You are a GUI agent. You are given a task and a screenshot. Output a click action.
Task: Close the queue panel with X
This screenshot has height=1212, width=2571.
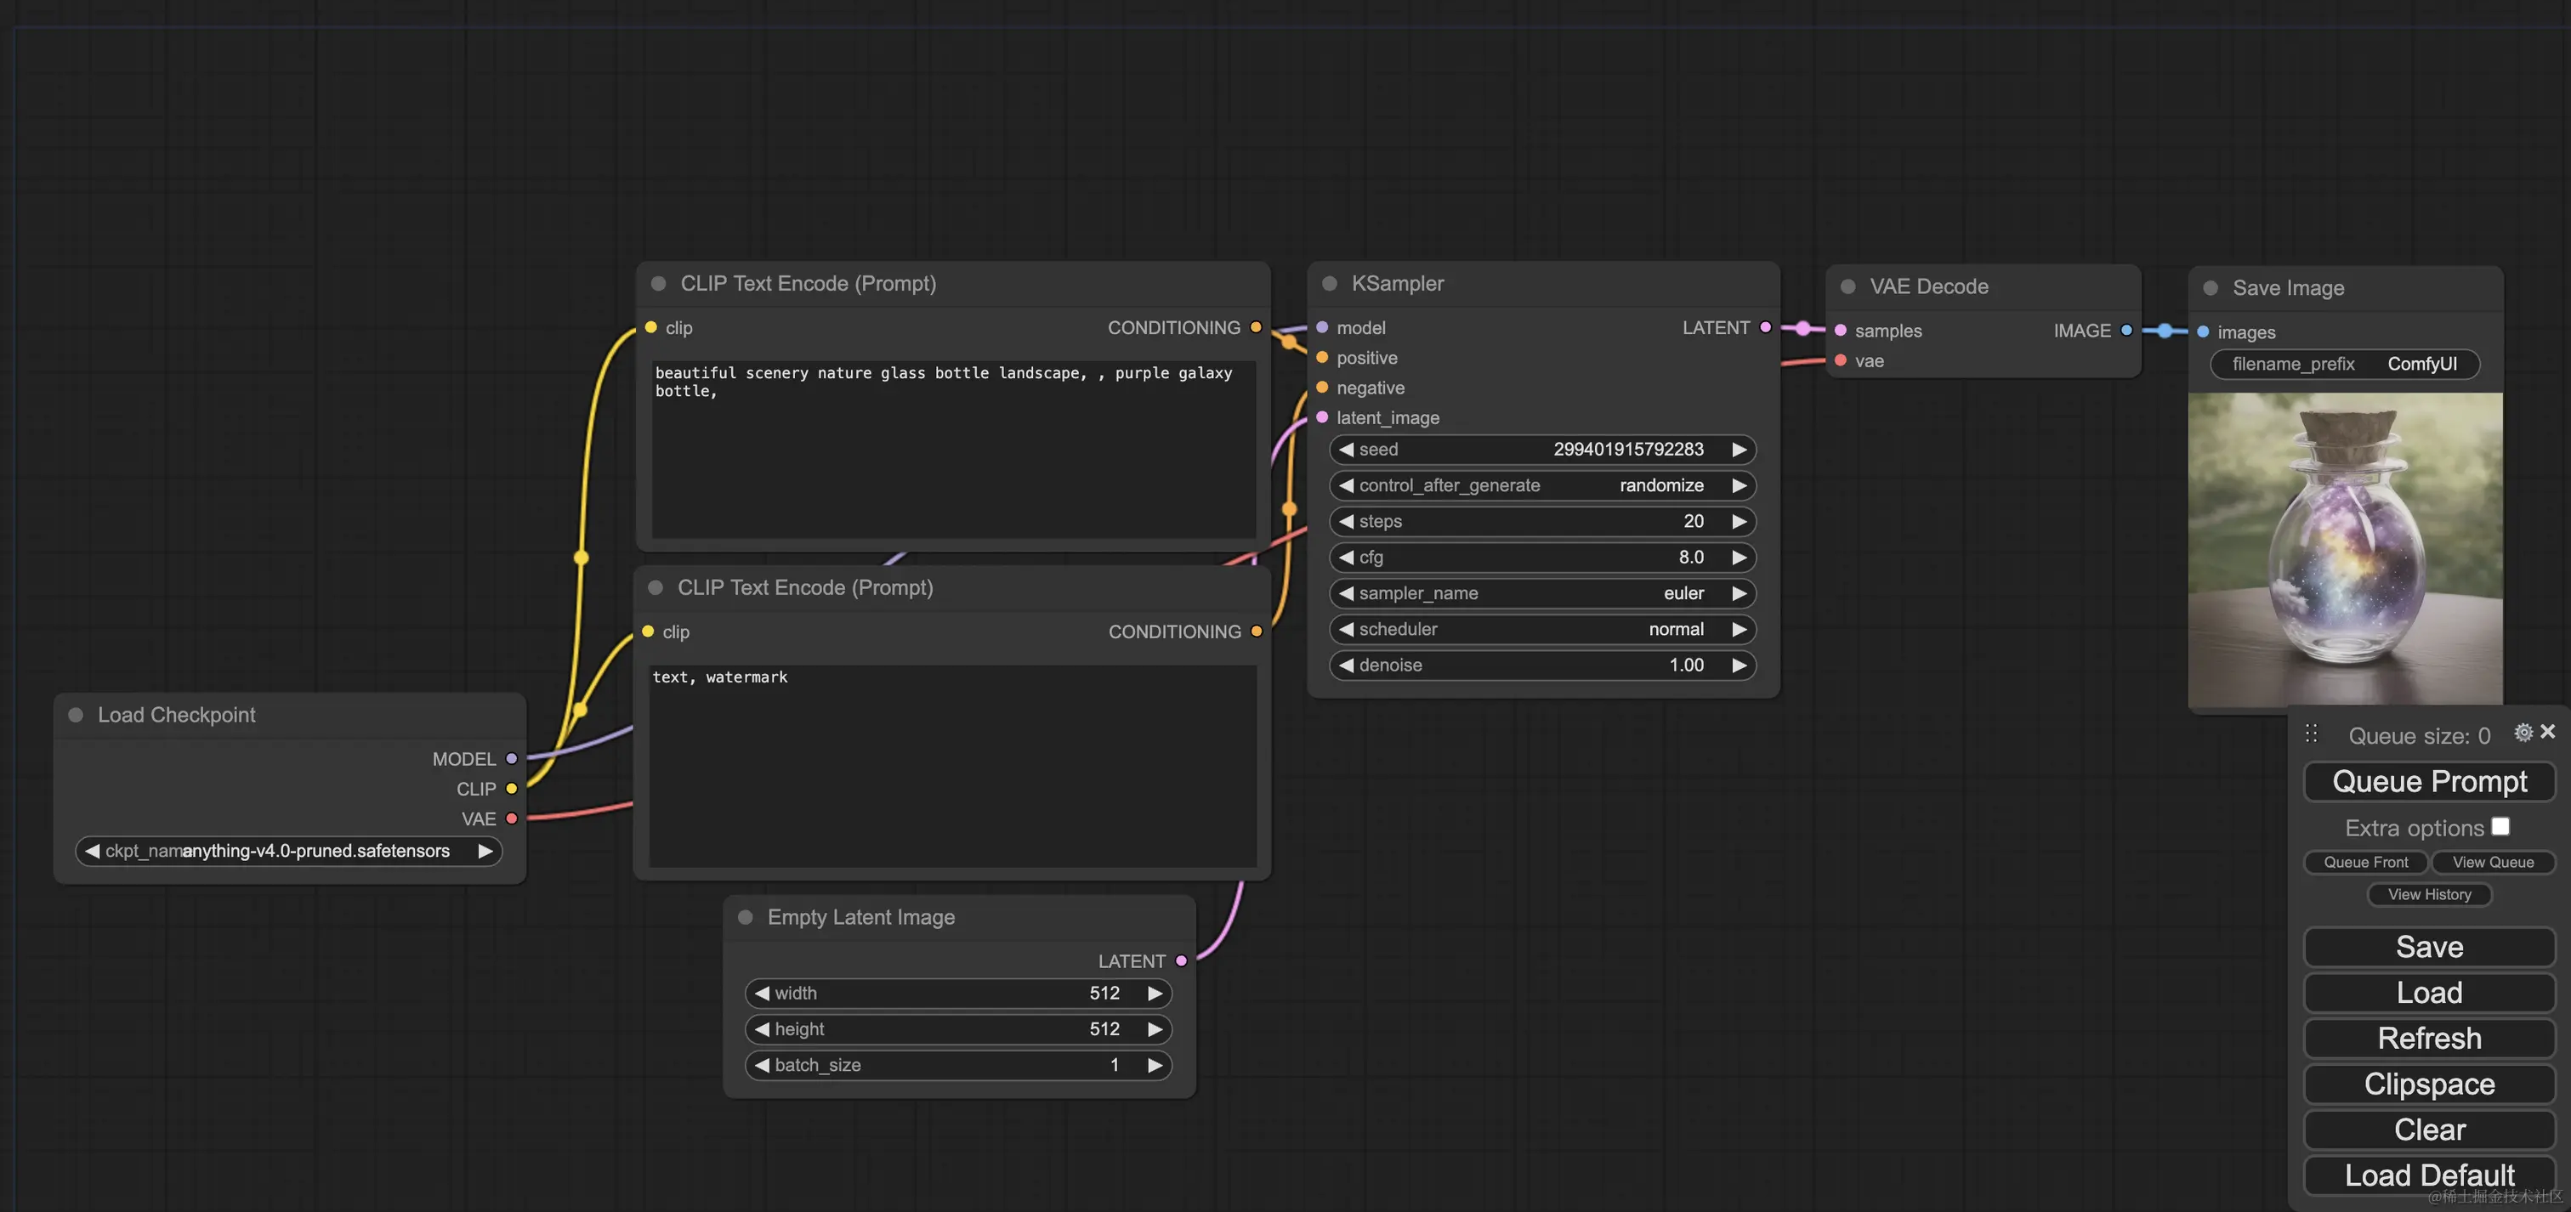pos(2547,731)
